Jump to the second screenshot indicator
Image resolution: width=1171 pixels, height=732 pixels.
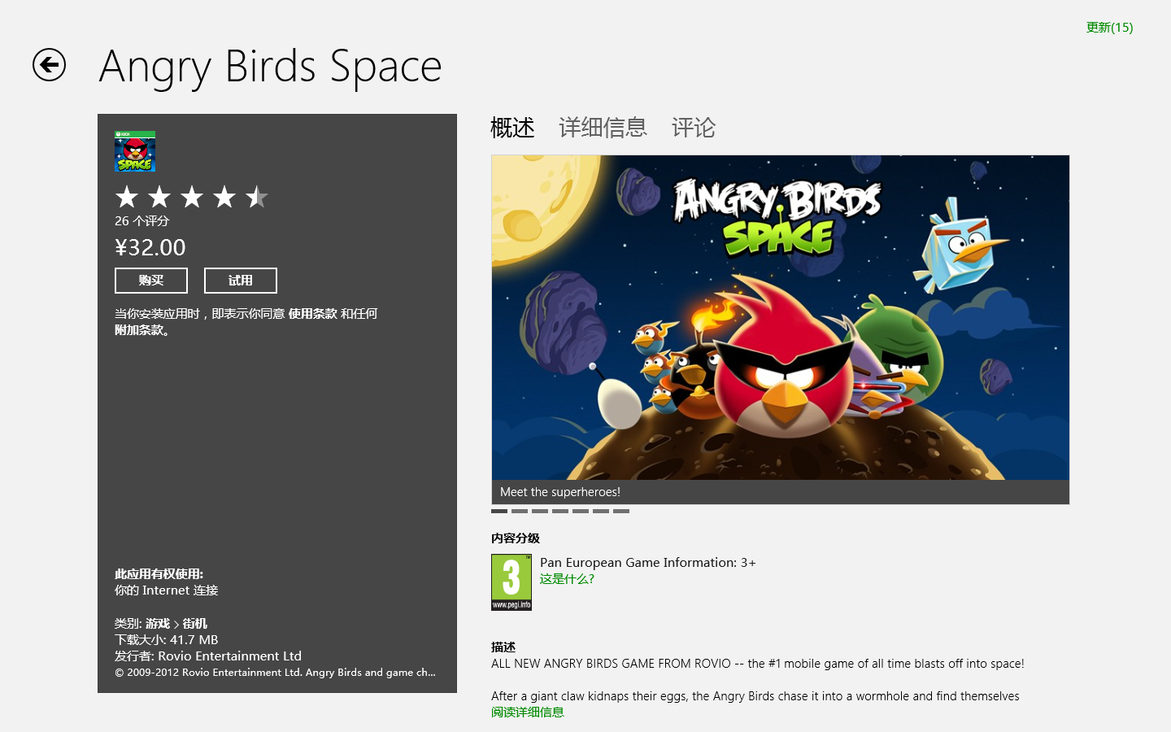click(x=520, y=512)
